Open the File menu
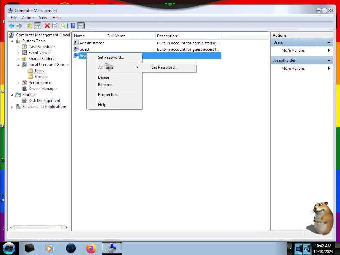Screen dimensions: 340x255 [x=13, y=18]
